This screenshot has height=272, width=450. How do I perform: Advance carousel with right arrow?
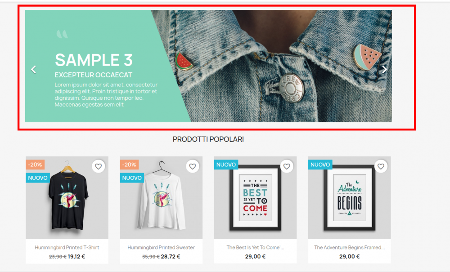tap(384, 69)
